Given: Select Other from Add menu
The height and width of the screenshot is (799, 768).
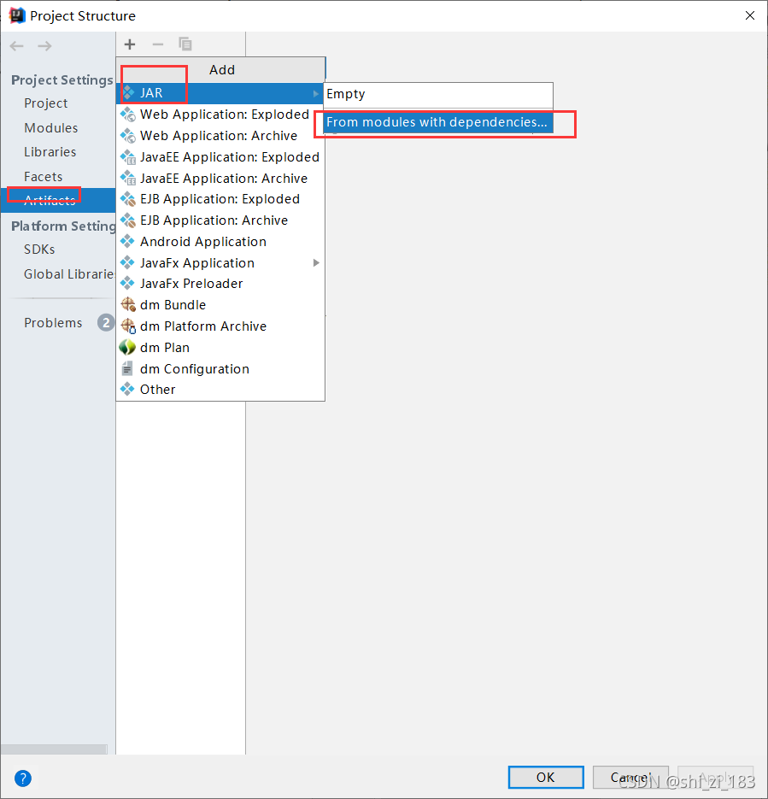Looking at the screenshot, I should click(x=220, y=390).
